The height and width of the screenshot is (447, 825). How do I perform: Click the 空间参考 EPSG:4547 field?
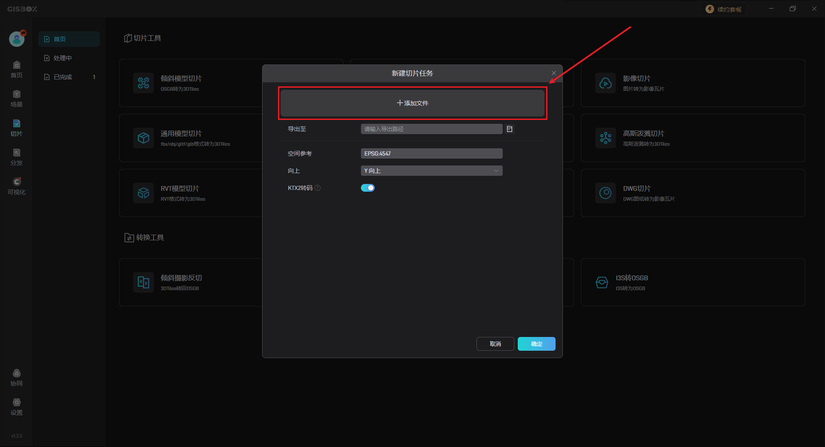pyautogui.click(x=431, y=153)
